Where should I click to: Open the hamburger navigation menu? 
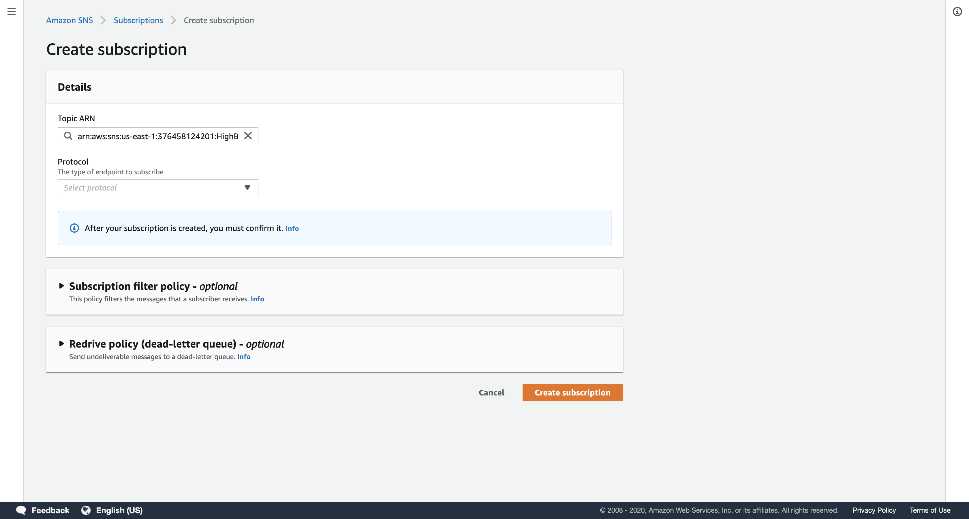(12, 12)
